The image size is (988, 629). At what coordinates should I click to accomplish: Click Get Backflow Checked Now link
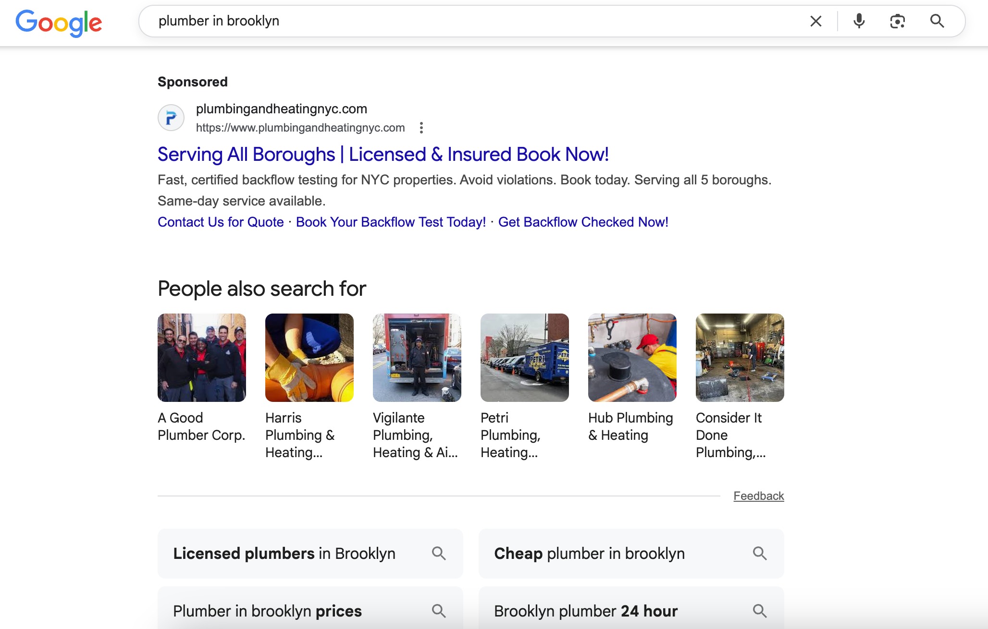[583, 222]
